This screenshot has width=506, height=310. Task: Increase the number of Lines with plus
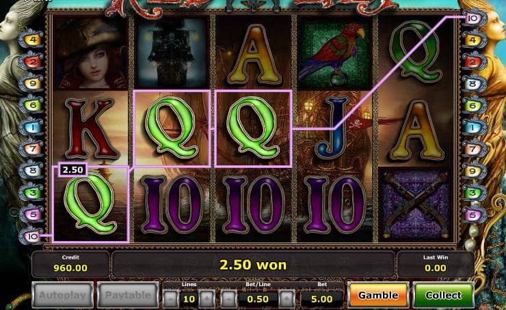[207, 299]
